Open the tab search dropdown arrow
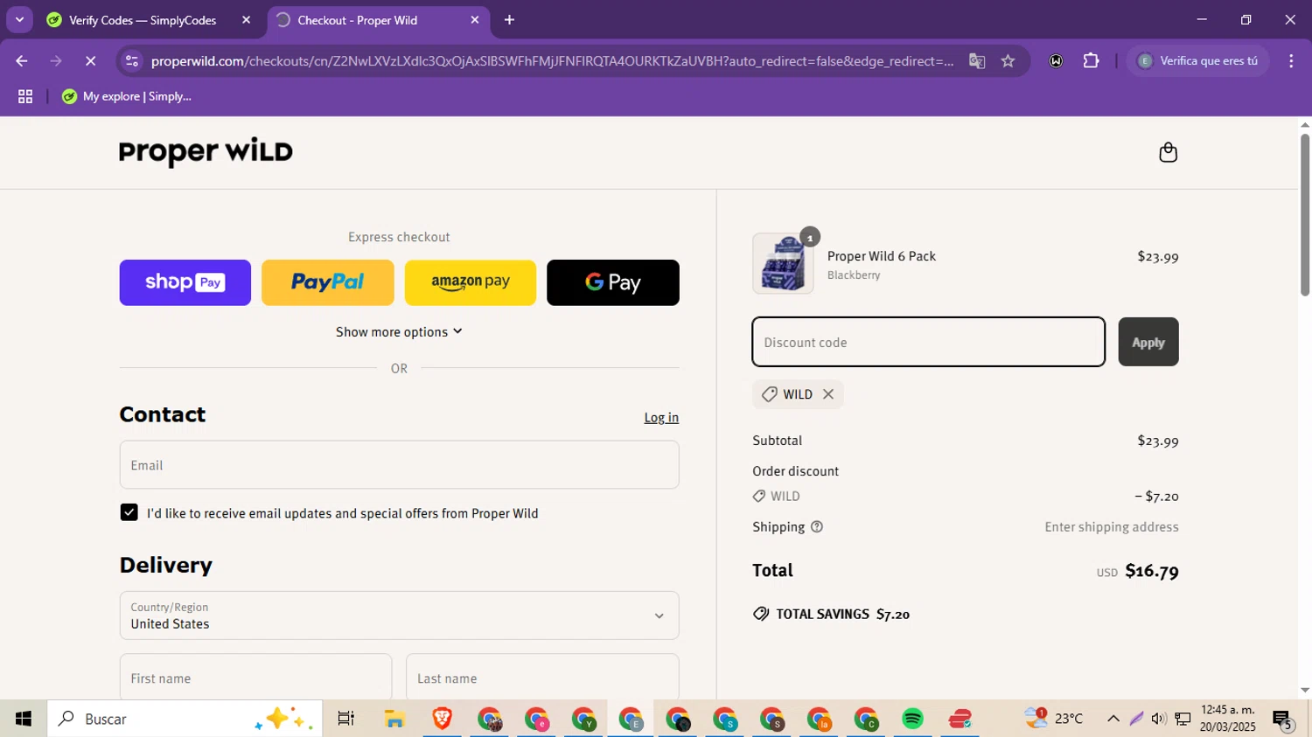 coord(19,19)
